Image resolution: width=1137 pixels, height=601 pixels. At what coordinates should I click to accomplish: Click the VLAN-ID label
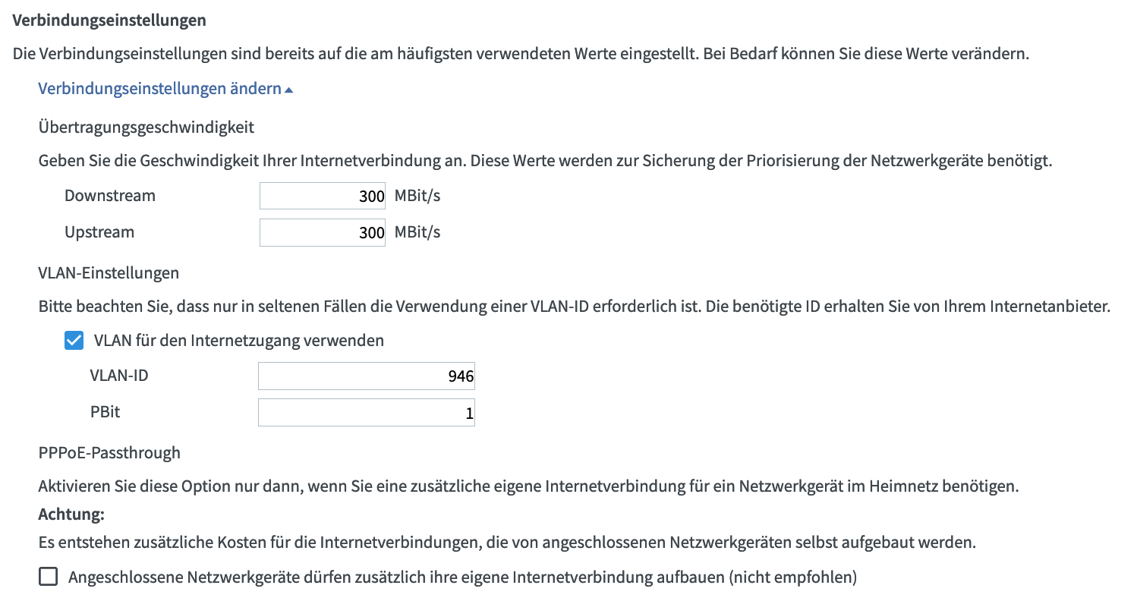tap(119, 375)
